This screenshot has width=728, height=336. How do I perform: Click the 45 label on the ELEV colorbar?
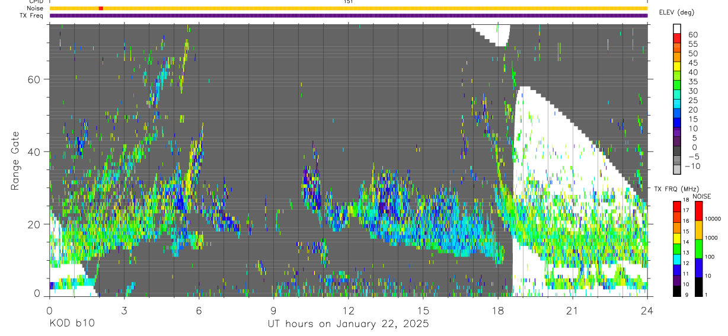tap(692, 63)
